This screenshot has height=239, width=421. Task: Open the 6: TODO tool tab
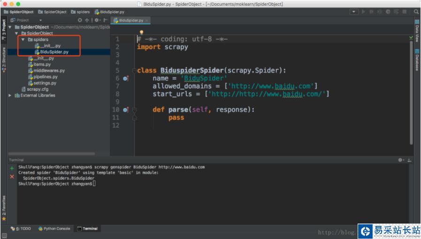coord(21,229)
